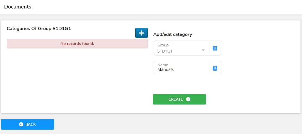
Task: Click the S1D1G1 selected group value
Action: (x=165, y=51)
